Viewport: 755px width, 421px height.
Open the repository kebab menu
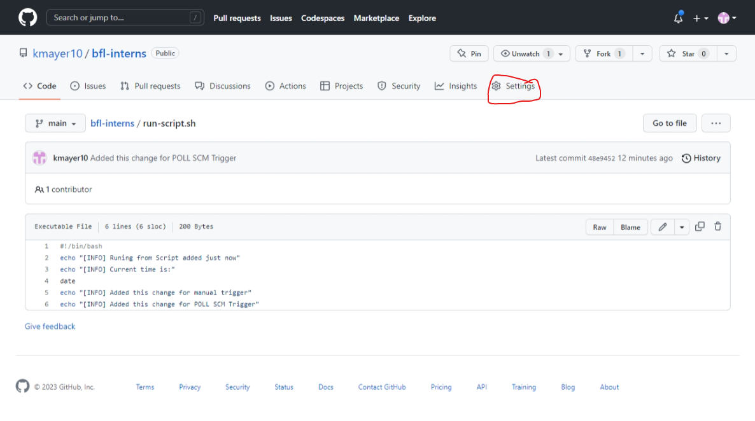[x=716, y=123]
